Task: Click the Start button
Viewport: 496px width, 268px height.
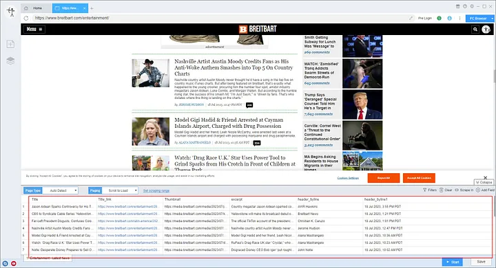Action: pyautogui.click(x=453, y=262)
